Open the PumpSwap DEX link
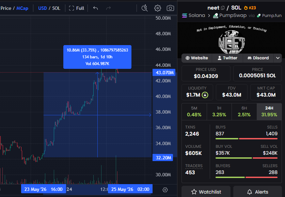Image resolution: width=285 pixels, height=197 pixels. coord(230,16)
